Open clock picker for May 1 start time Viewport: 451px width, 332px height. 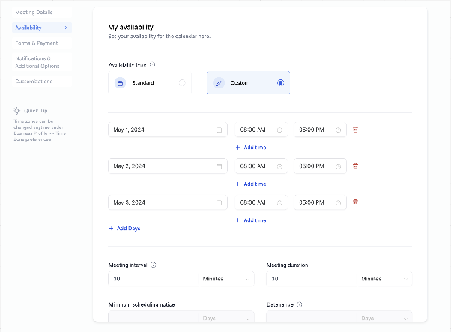pos(279,130)
